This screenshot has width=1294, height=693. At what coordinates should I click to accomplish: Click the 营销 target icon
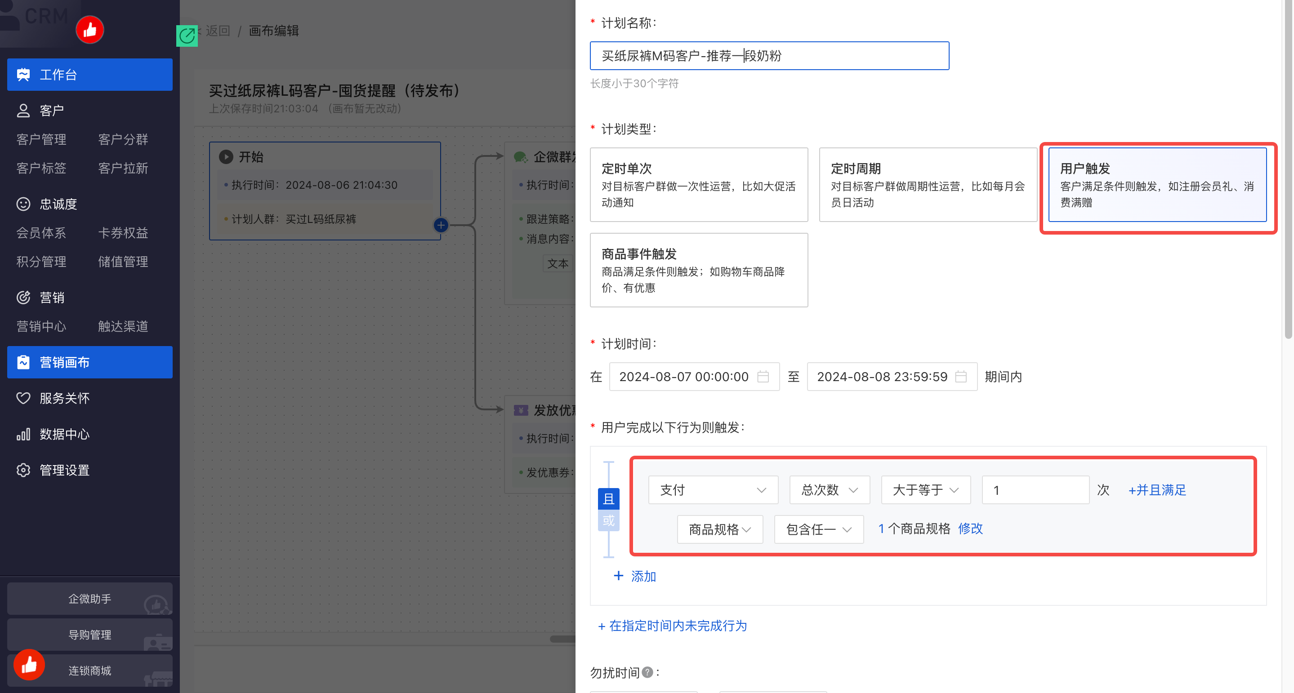23,297
